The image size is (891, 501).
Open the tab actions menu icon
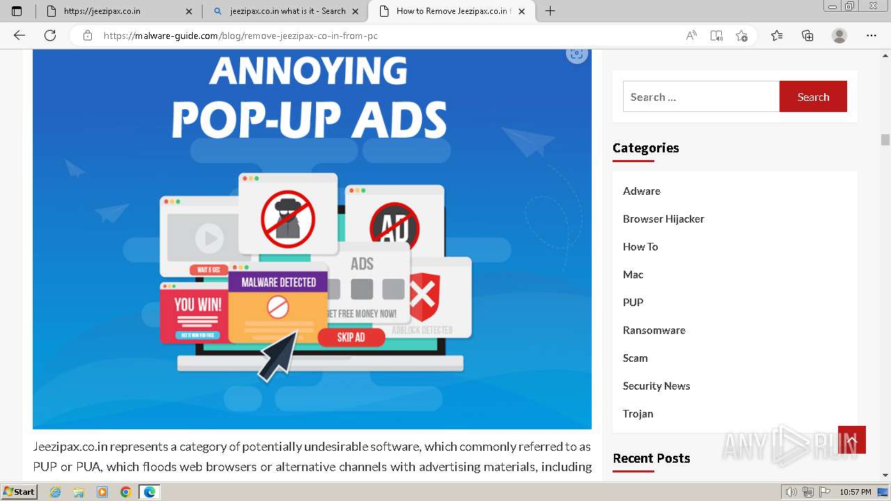pos(17,11)
